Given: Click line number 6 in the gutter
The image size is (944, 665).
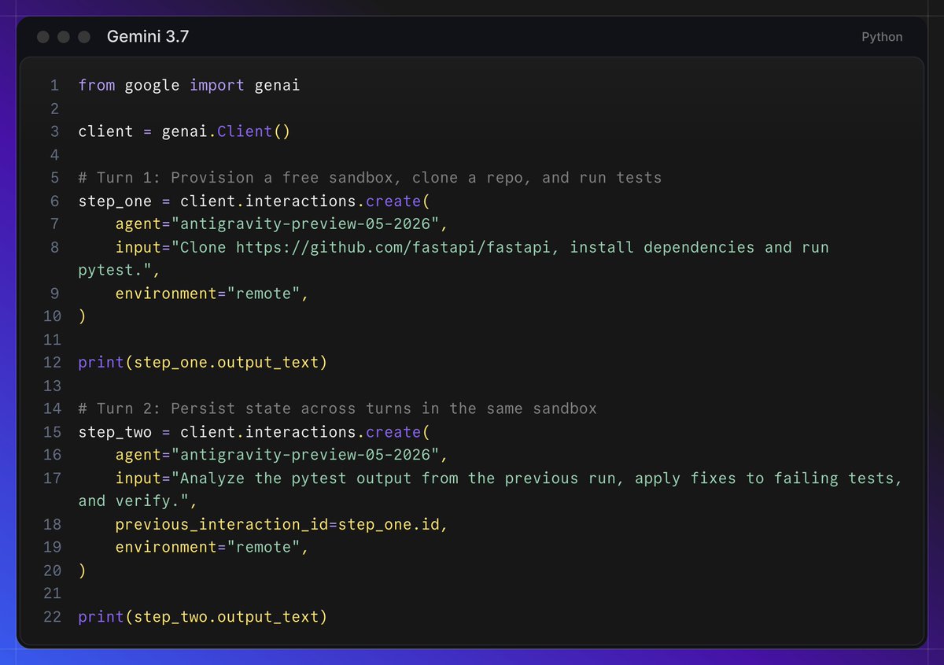Looking at the screenshot, I should coord(54,201).
